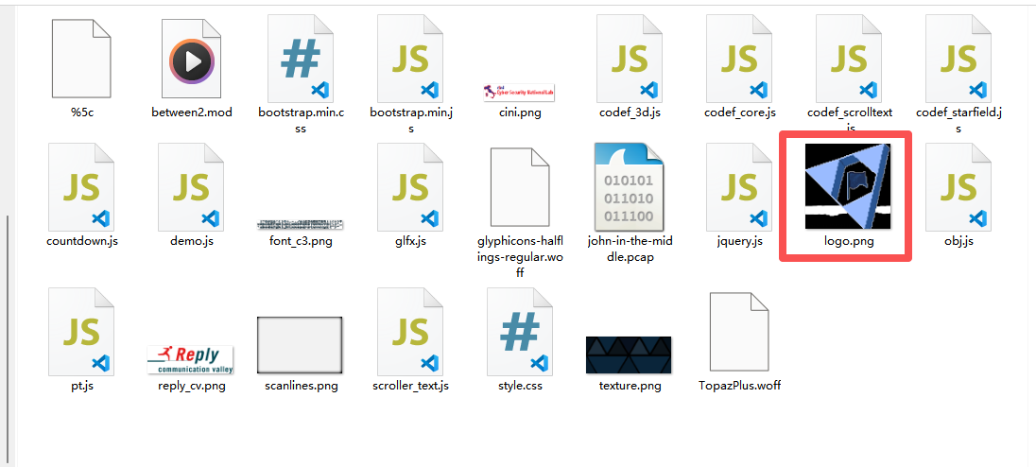Select the reply_cv.png image thumbnail
This screenshot has width=1036, height=467.
pos(190,360)
